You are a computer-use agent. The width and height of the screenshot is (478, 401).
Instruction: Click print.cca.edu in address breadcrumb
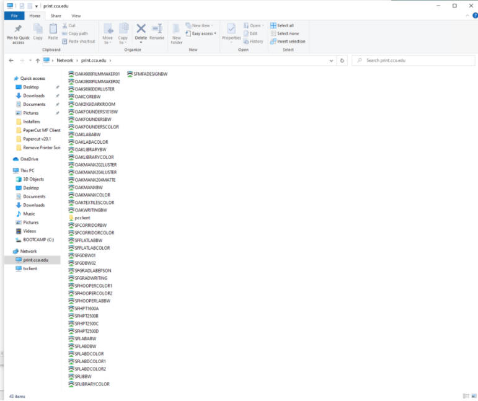[94, 61]
